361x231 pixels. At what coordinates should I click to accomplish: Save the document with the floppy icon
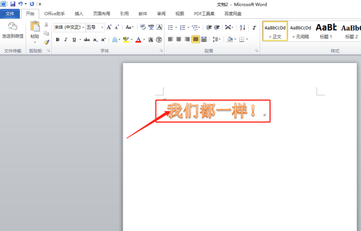pyautogui.click(x=13, y=4)
